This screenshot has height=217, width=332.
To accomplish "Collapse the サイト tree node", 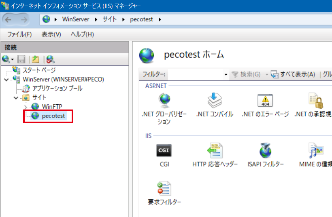I will (x=16, y=98).
